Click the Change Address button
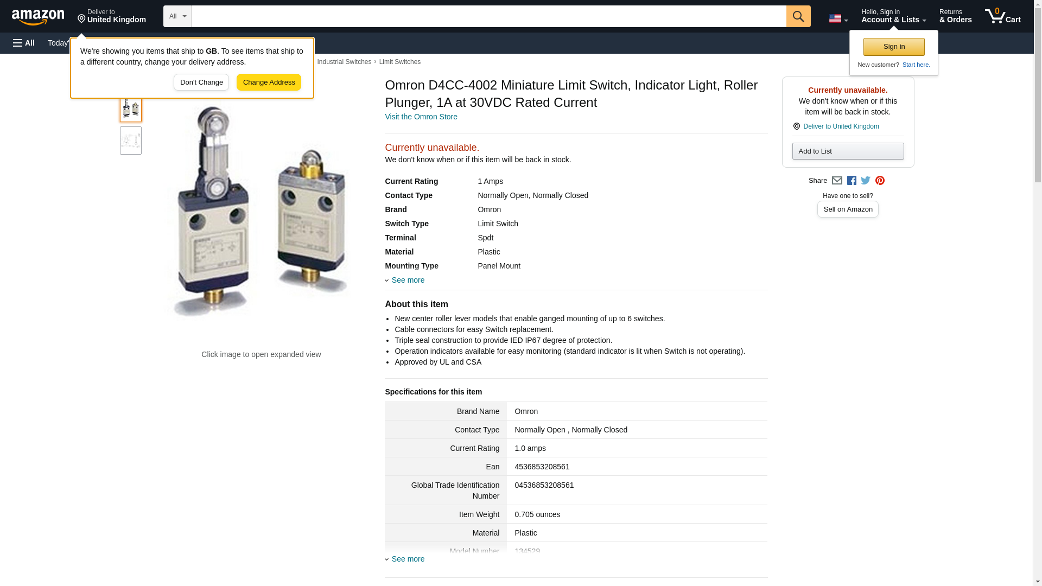The width and height of the screenshot is (1042, 586). click(x=269, y=82)
